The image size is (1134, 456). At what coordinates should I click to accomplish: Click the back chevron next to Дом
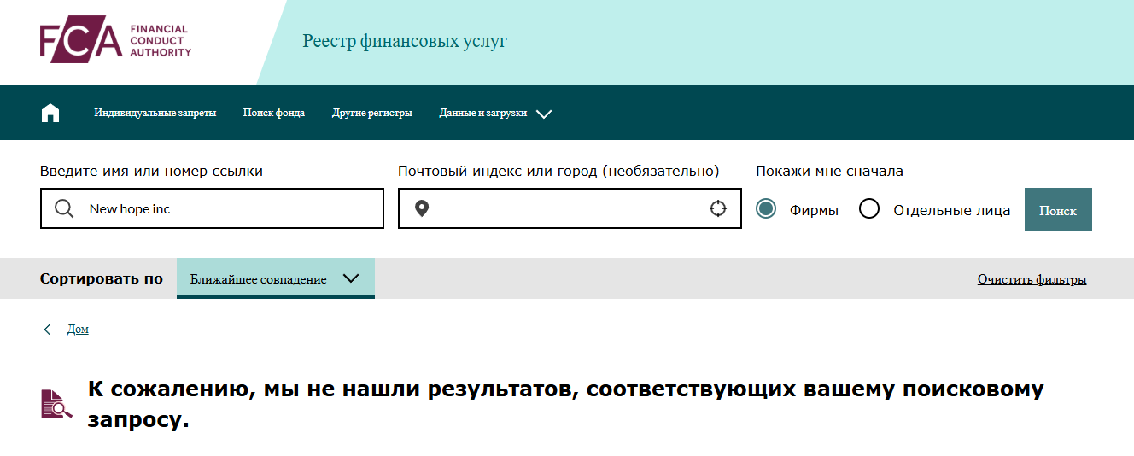tap(47, 330)
